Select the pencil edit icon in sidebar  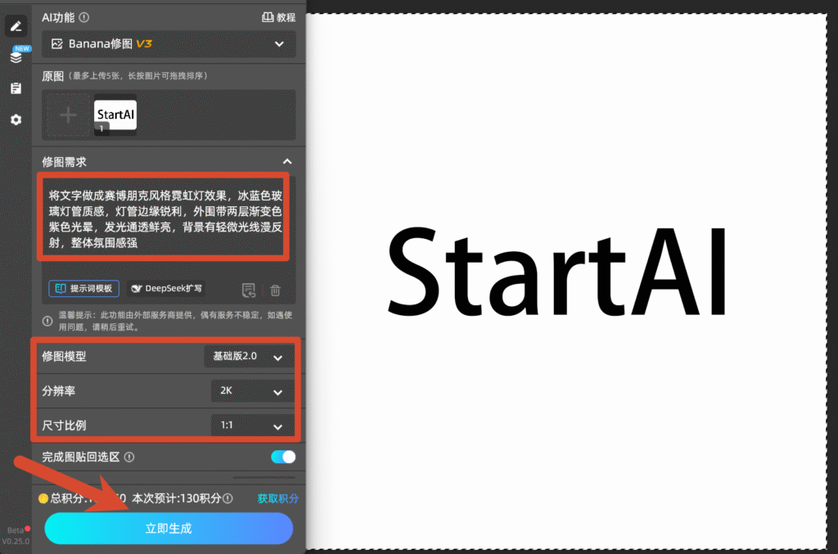(16, 25)
